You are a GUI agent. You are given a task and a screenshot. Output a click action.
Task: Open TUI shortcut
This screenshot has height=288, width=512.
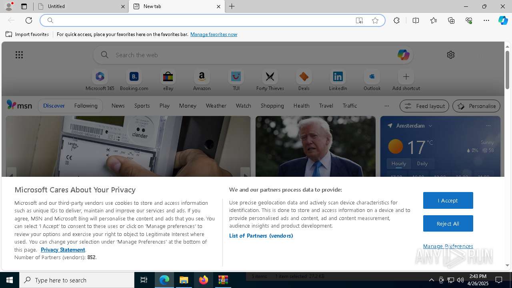(236, 80)
